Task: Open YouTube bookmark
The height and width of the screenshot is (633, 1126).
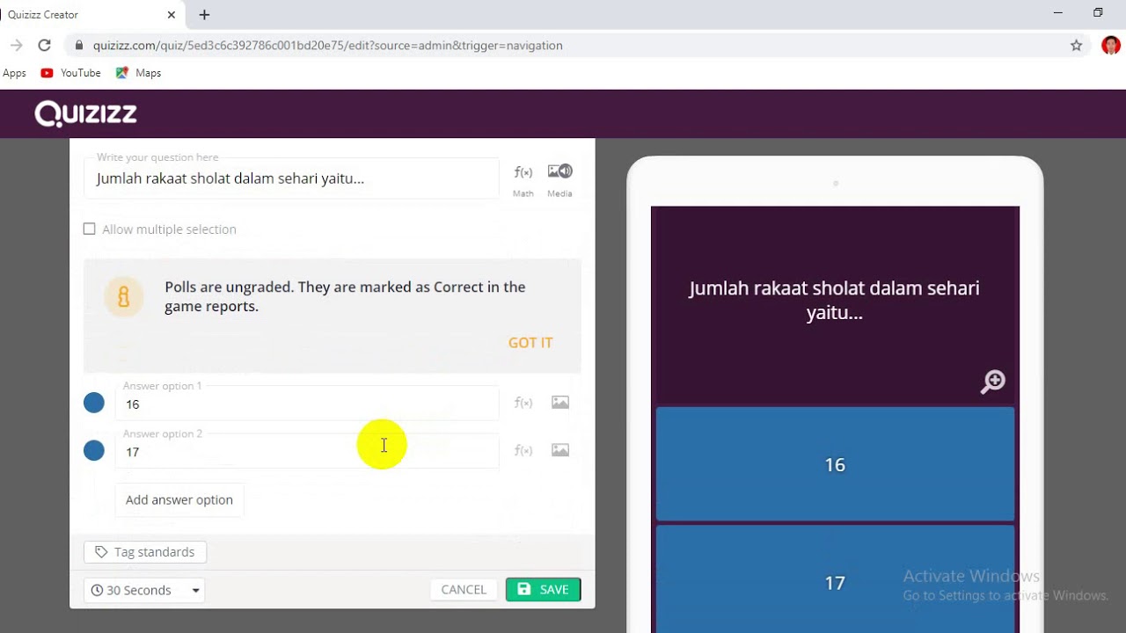Action: (70, 73)
